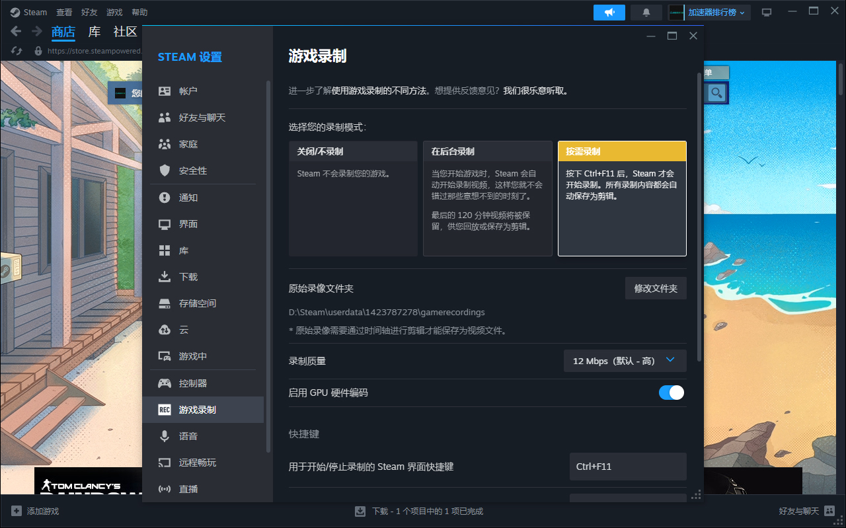Open 家庭 family icon in sidebar
The width and height of the screenshot is (846, 528).
tap(165, 144)
